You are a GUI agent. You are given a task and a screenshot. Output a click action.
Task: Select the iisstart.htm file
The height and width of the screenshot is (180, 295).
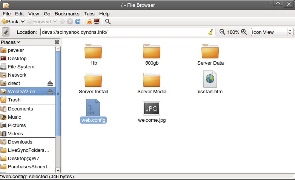point(210,82)
